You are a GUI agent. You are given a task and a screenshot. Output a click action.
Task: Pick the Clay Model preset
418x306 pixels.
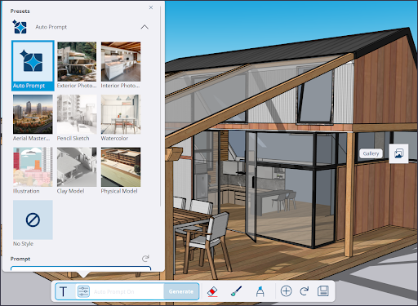point(77,171)
